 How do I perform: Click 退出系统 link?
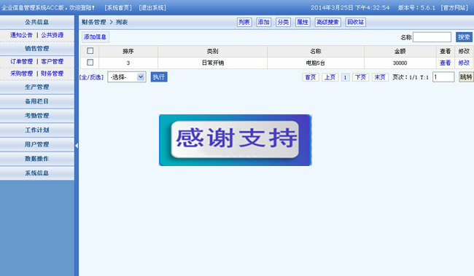tap(152, 7)
